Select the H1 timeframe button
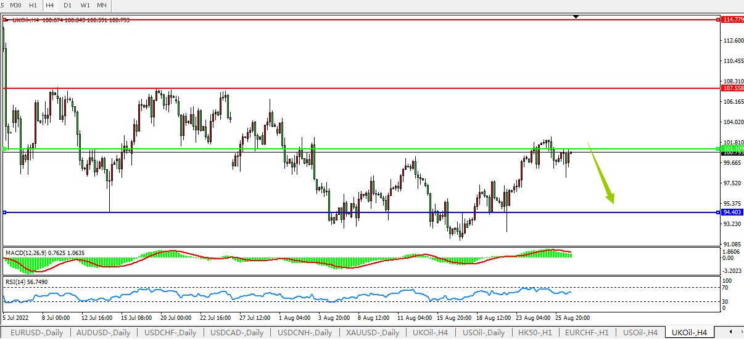Image resolution: width=744 pixels, height=339 pixels. tap(33, 5)
